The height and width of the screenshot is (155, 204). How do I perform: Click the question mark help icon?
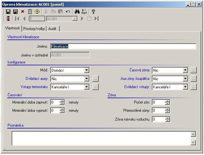[93, 12]
